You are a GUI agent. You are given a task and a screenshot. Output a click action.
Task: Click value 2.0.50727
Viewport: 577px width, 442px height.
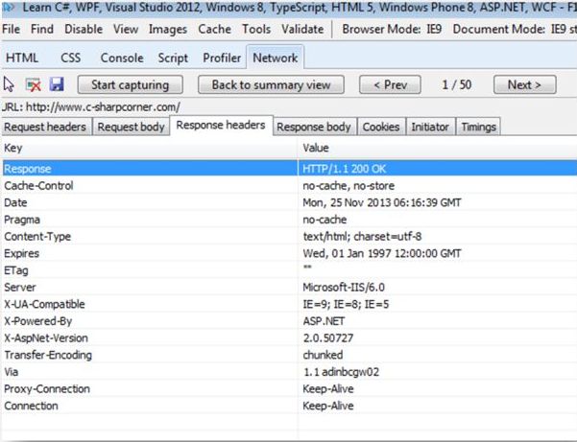(328, 337)
